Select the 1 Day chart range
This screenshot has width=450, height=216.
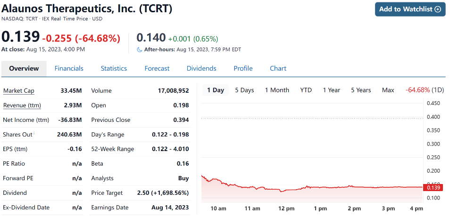click(x=216, y=90)
